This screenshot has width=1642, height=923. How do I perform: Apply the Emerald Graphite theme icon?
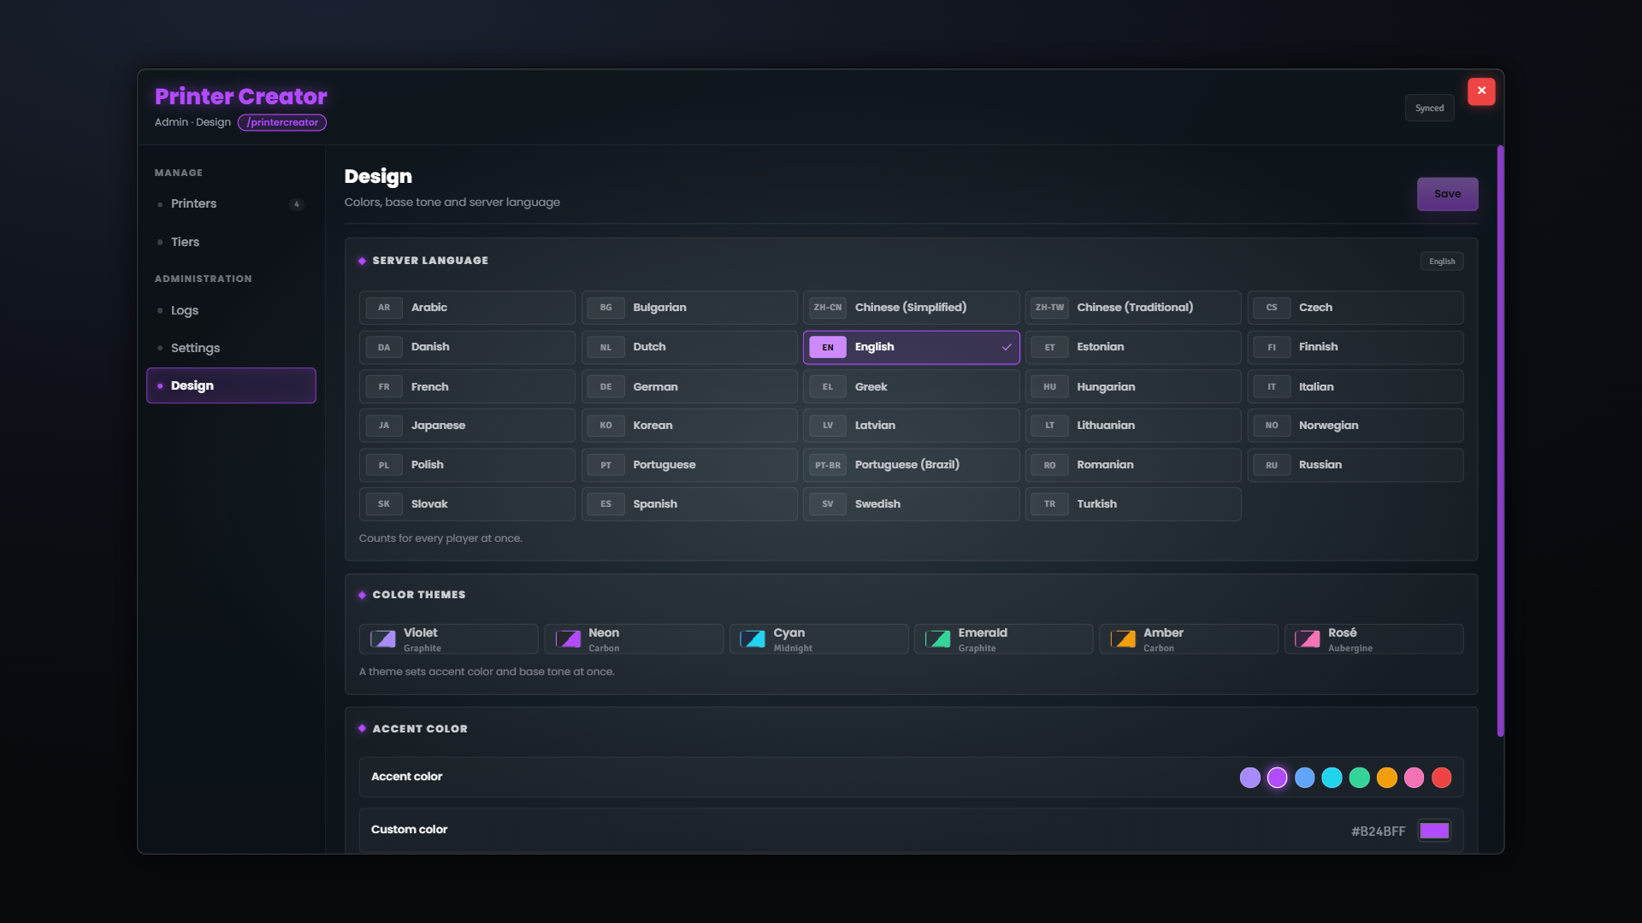(x=937, y=639)
